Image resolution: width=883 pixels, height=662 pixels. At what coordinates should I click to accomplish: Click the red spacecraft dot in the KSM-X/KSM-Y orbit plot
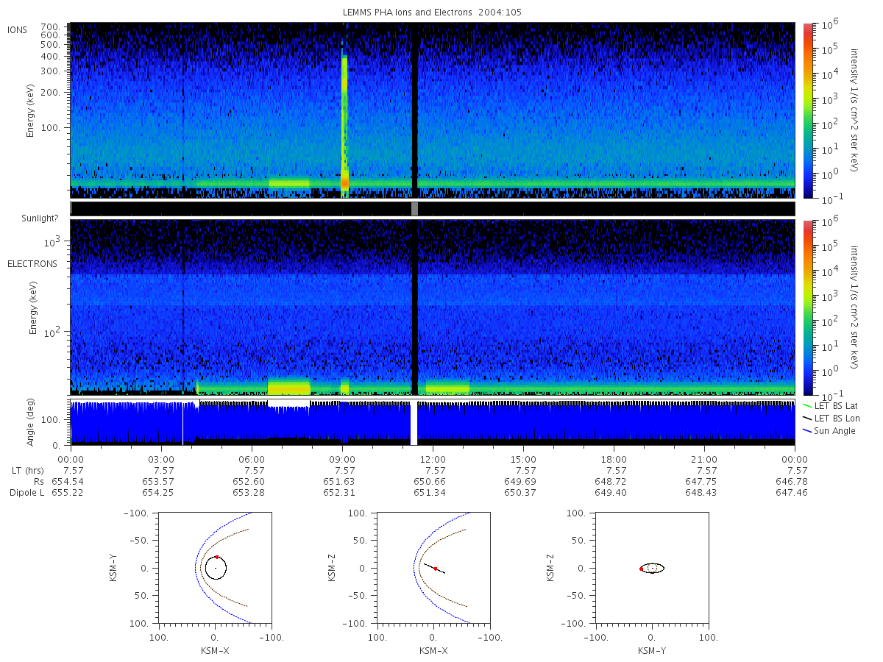tap(217, 558)
